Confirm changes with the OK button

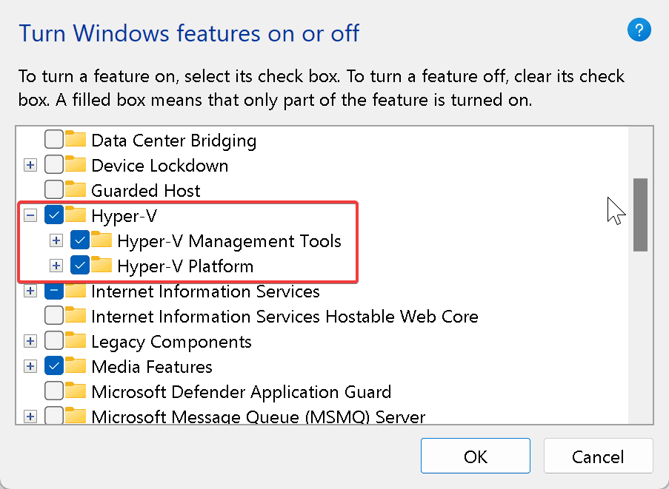coord(476,456)
